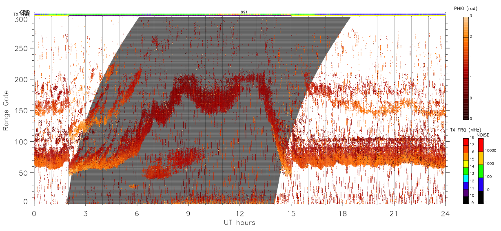Select the red NOISE colorbar segment

coord(481,145)
